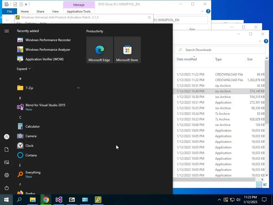Open user account icon in Start sidebar
273x205 pixels.
[x=7, y=137]
